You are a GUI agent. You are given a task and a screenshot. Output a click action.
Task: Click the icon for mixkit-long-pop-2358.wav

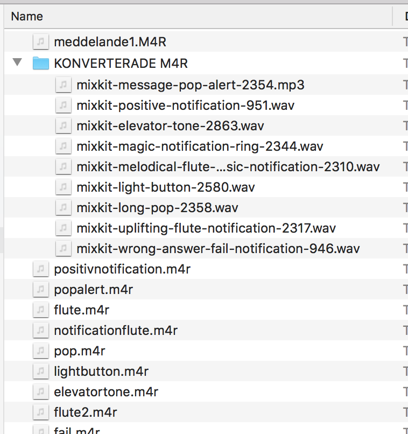pyautogui.click(x=63, y=207)
